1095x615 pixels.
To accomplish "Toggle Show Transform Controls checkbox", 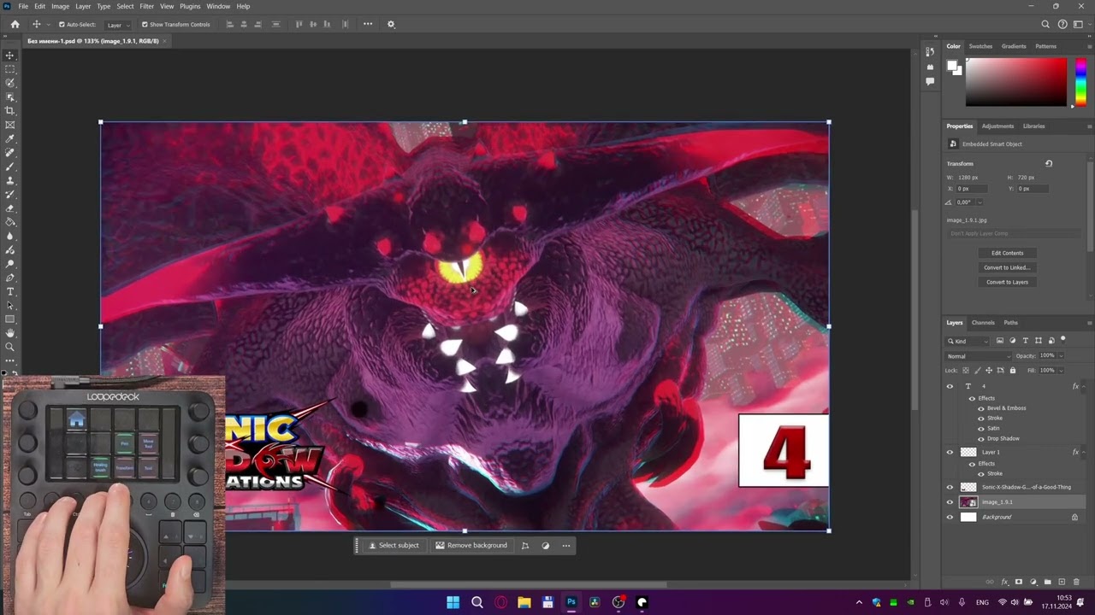I will point(145,25).
